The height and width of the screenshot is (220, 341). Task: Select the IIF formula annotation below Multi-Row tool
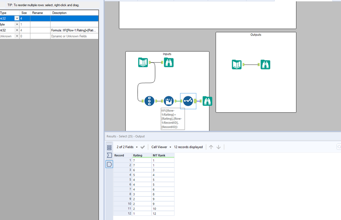pyautogui.click(x=173, y=119)
